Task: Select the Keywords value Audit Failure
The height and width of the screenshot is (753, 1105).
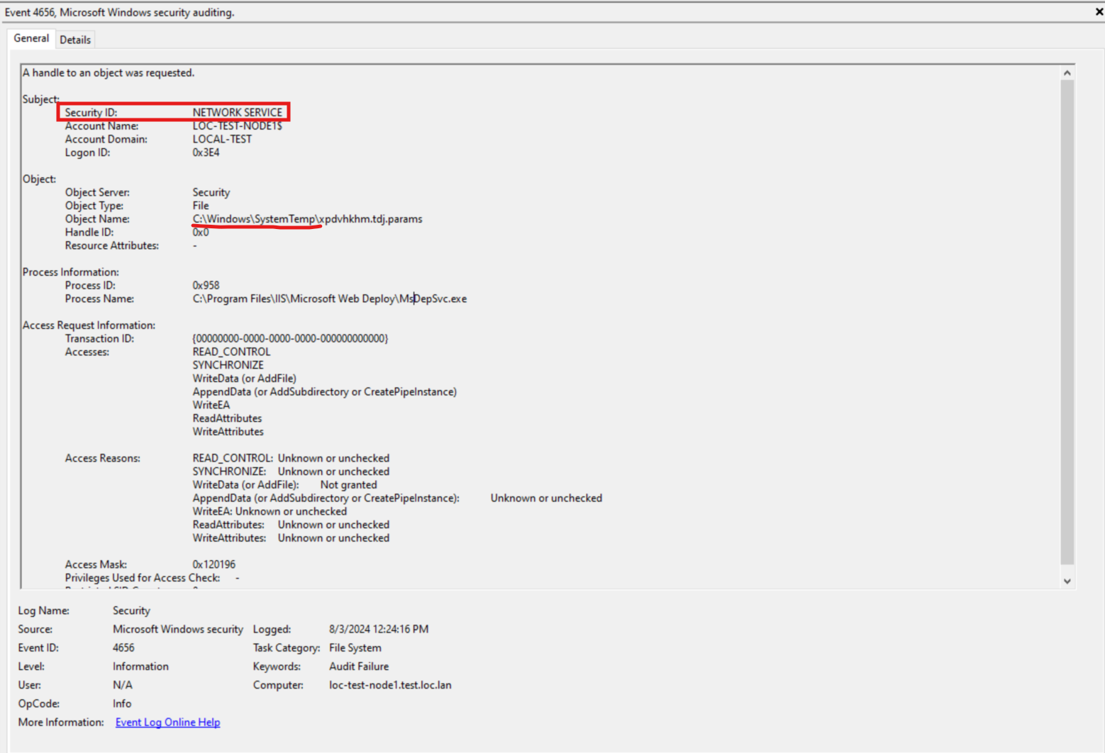Action: (x=359, y=666)
